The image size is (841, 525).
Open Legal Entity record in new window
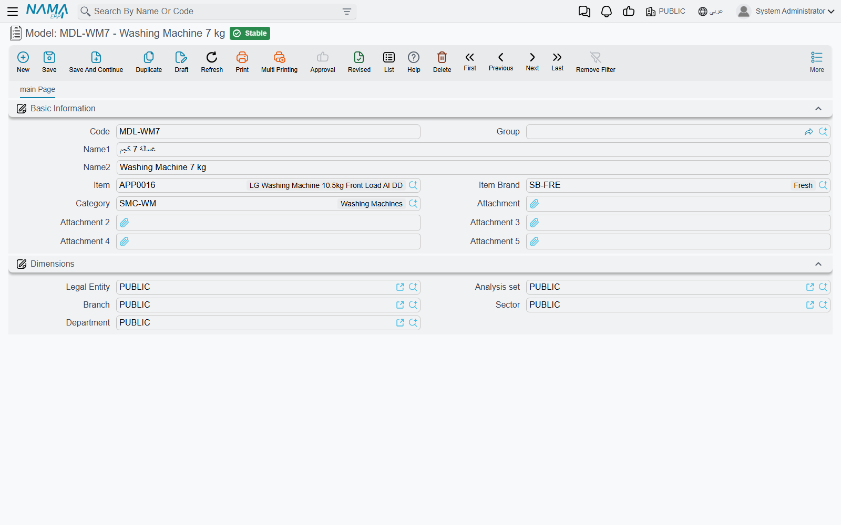click(400, 287)
